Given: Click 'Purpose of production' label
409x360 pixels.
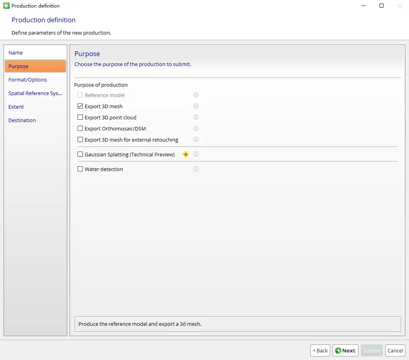Looking at the screenshot, I should tap(101, 85).
